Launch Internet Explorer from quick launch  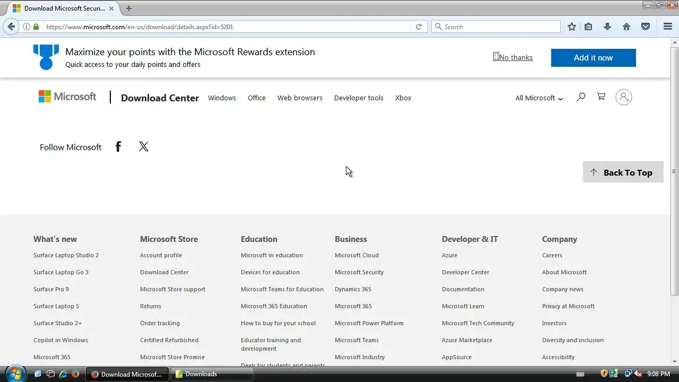(x=63, y=374)
